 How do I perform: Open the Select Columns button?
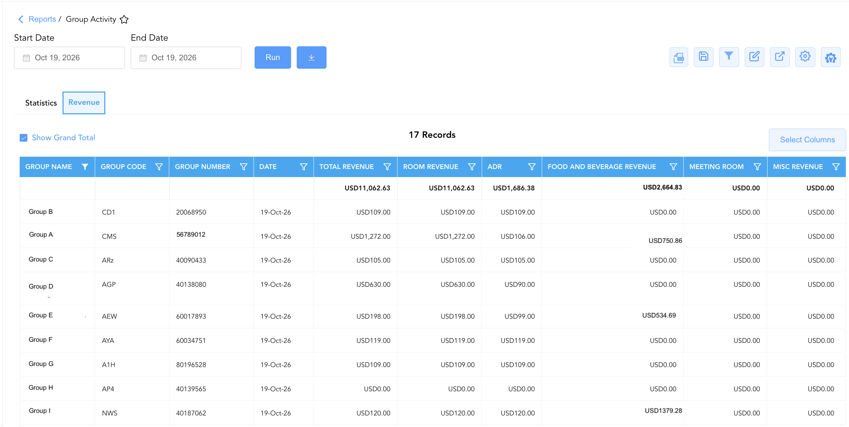pos(807,140)
